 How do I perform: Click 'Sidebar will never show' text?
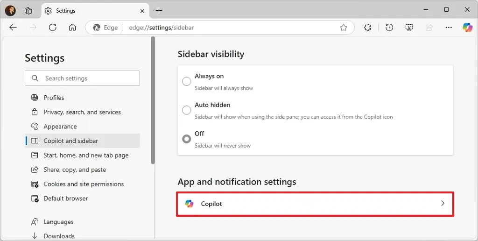[223, 146]
